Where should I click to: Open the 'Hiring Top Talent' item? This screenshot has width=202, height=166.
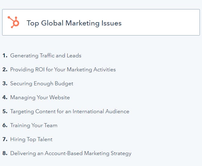[x=31, y=139]
